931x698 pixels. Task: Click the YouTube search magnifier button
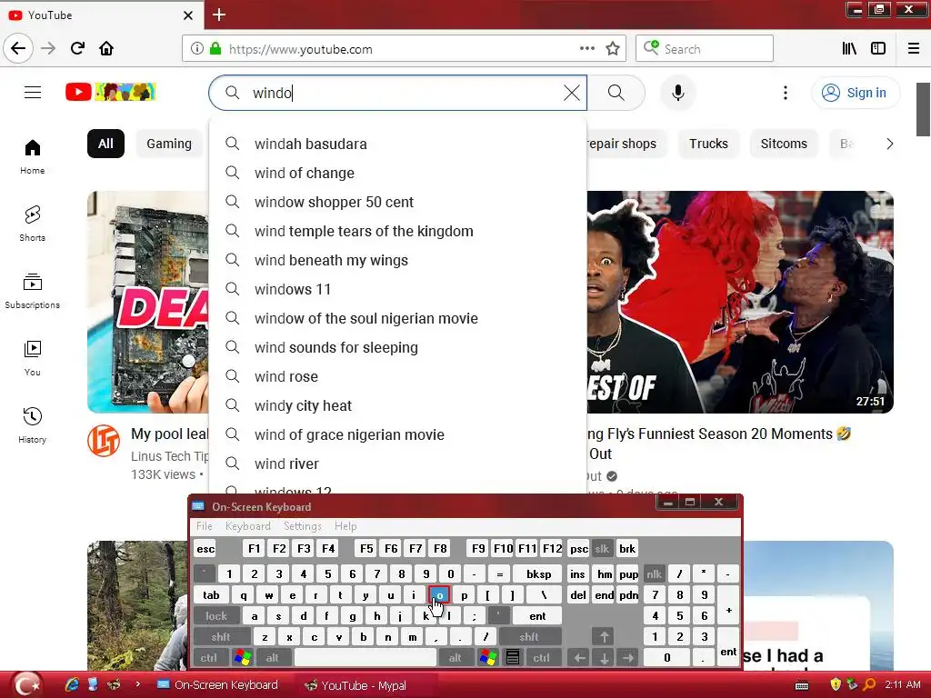tap(616, 93)
